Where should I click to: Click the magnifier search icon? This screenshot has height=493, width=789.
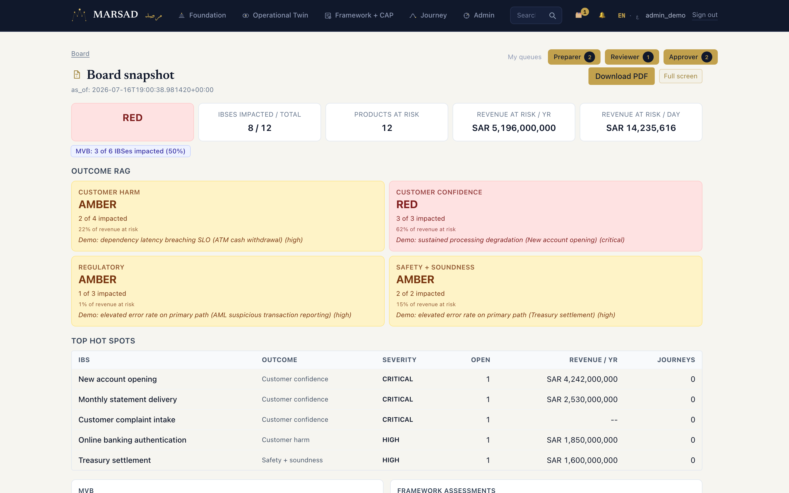point(552,15)
